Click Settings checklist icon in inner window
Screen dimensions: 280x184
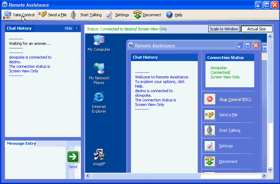tap(210, 146)
